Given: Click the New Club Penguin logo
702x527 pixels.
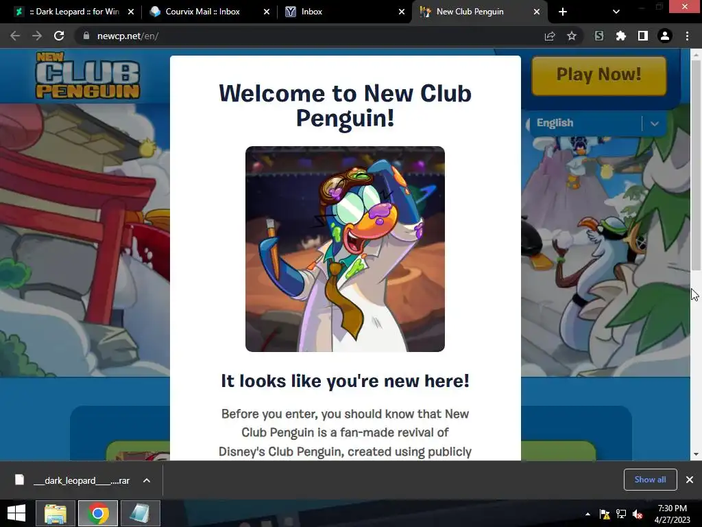Looking at the screenshot, I should 87,75.
